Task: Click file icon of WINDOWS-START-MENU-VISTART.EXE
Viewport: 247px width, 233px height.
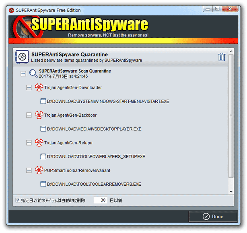Action: pos(43,101)
